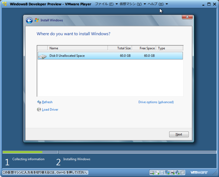Click the blue back arrow button
Viewport: 219px width, 177px height.
(29, 21)
